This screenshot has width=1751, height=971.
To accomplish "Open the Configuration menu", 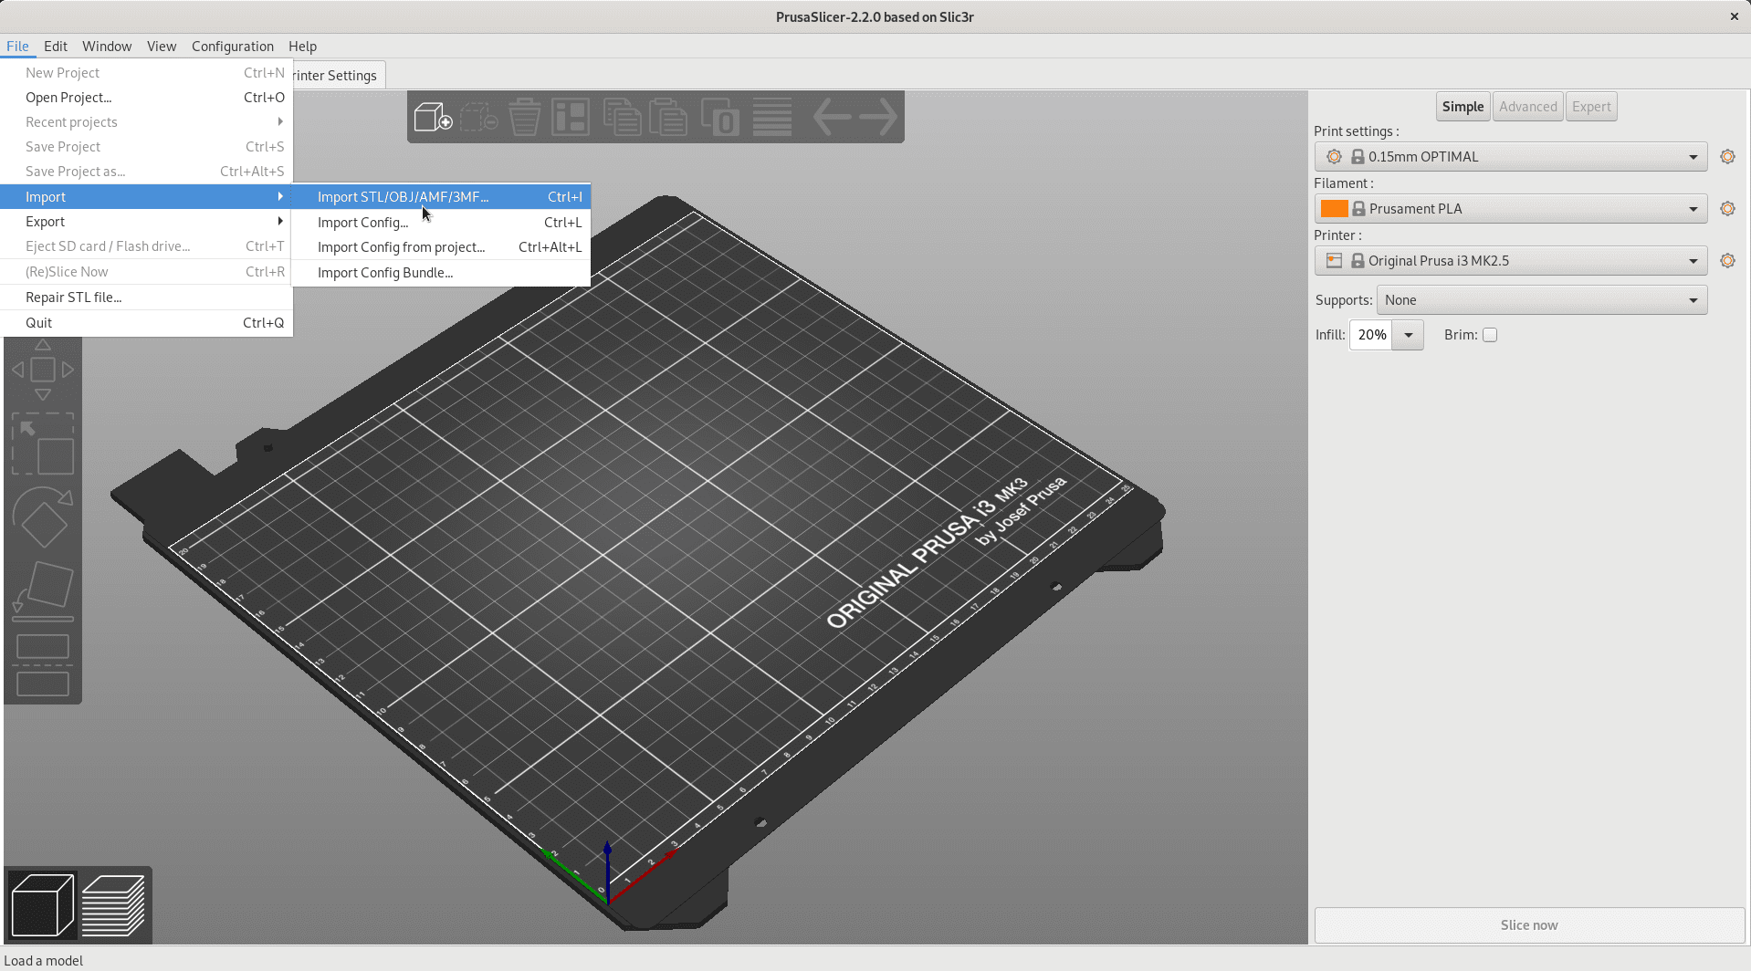I will coord(233,47).
